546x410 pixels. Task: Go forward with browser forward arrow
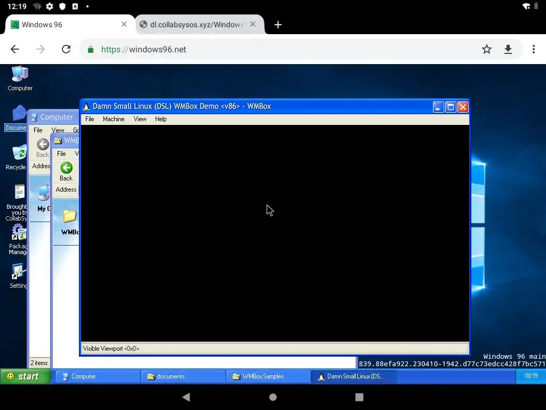tap(41, 49)
